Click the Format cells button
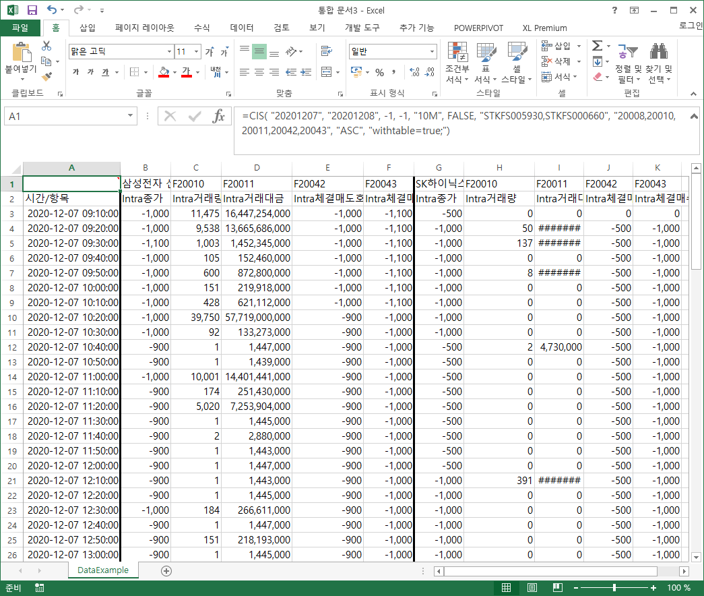The width and height of the screenshot is (704, 596). coord(558,77)
